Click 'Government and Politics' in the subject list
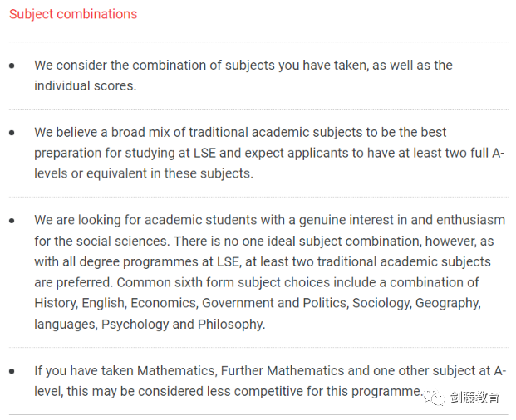Viewport: 516px width, 420px height. (274, 303)
